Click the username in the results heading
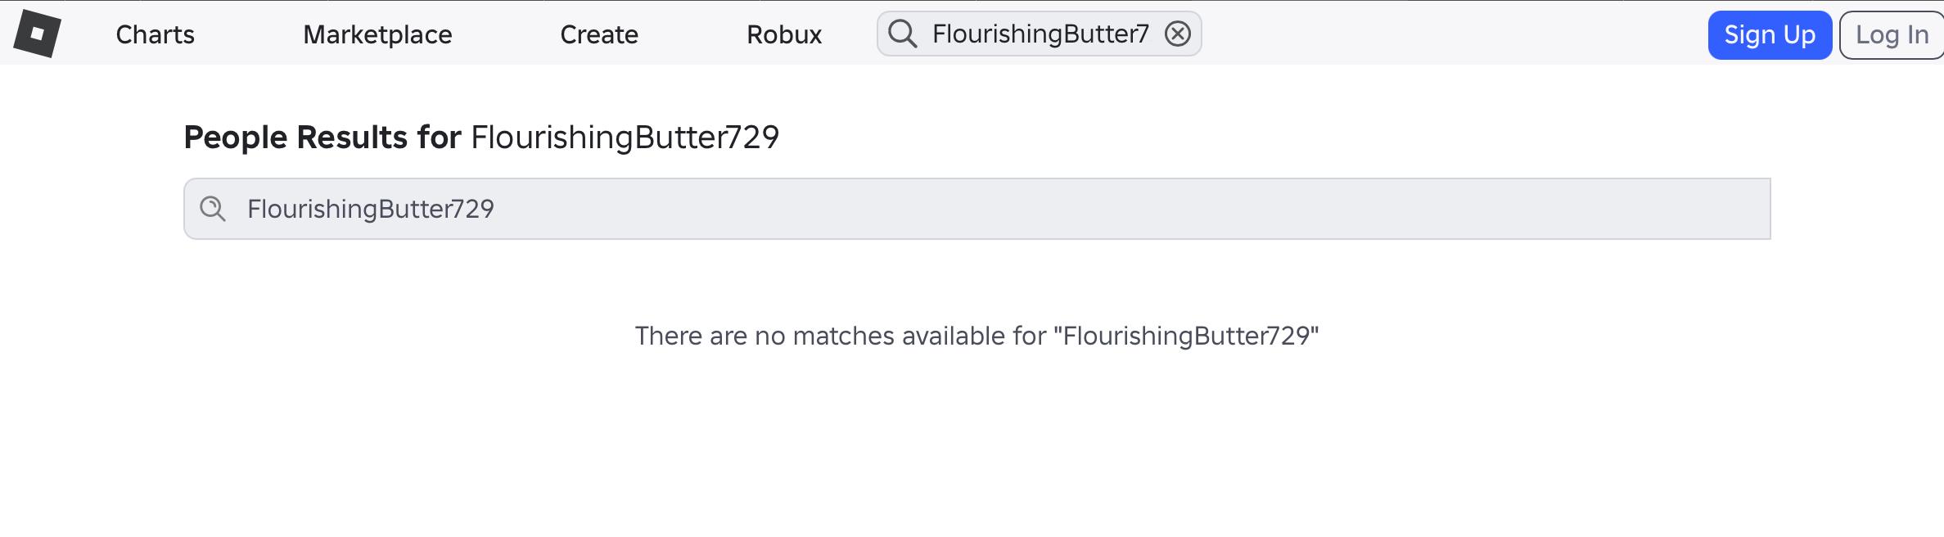 [x=625, y=138]
